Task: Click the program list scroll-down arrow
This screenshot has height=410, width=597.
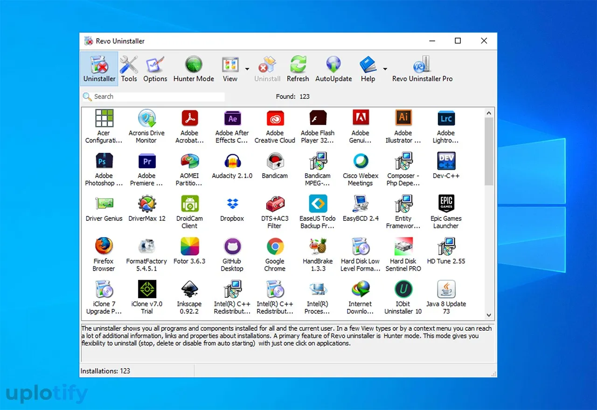Action: click(489, 315)
